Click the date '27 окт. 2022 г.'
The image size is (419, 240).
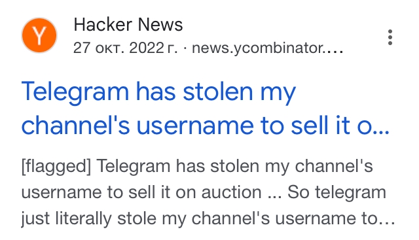pos(125,48)
